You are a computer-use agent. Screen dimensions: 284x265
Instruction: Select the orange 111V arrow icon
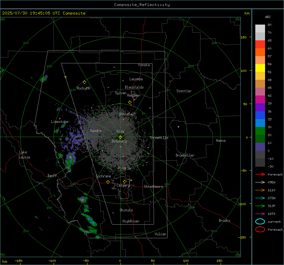[x=260, y=190]
